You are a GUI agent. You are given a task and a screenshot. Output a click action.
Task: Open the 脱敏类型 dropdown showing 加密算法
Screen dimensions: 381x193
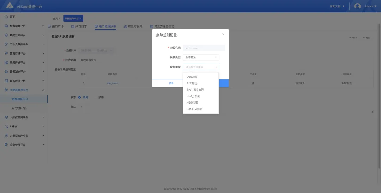(201, 57)
